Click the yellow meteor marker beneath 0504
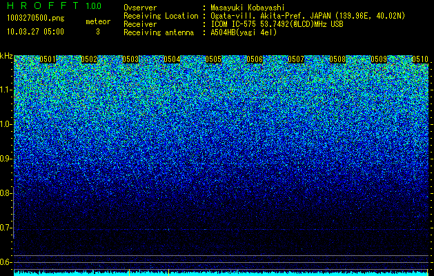Screen dimensions: 434x276 coord(168,273)
